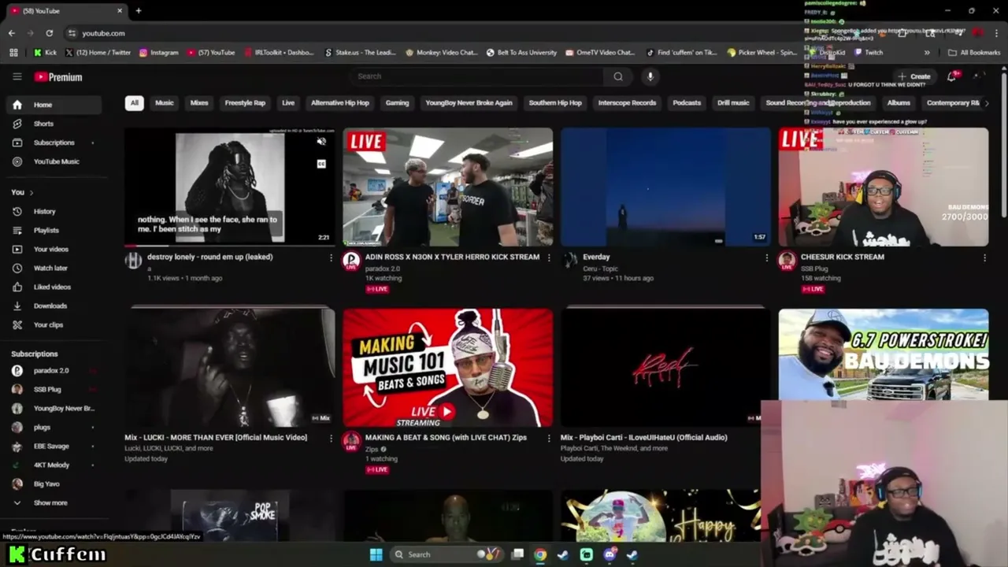Open the YouTube guide hamburger menu
This screenshot has width=1008, height=567.
[x=17, y=76]
